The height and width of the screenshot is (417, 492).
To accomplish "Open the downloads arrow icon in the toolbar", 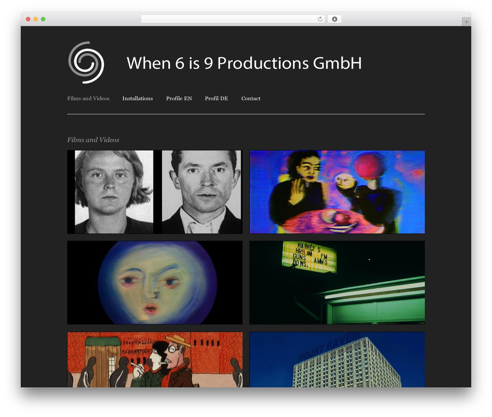I will point(334,19).
